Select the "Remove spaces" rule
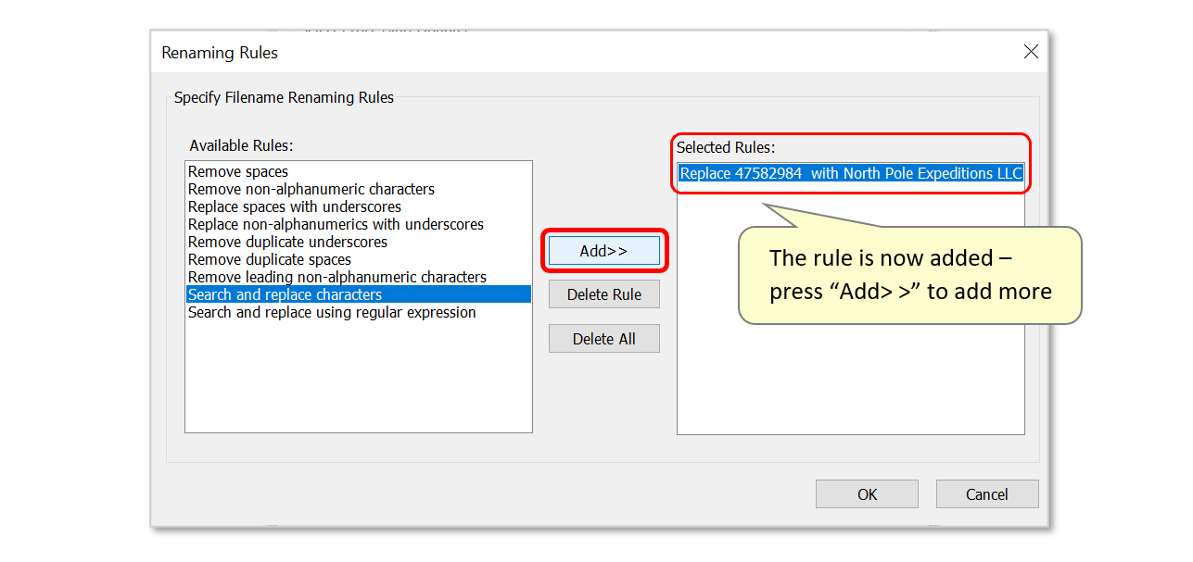The height and width of the screenshot is (562, 1193). click(x=237, y=171)
